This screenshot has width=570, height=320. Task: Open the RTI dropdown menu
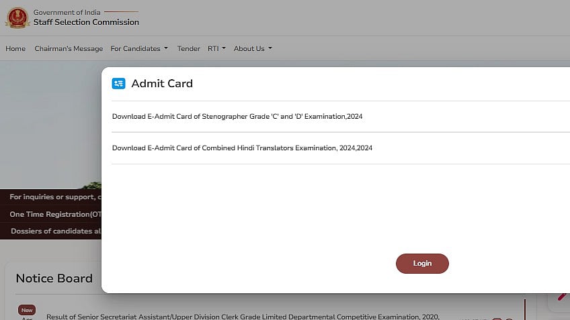pos(216,48)
